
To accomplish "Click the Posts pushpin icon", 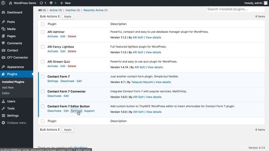I will 3,22.
